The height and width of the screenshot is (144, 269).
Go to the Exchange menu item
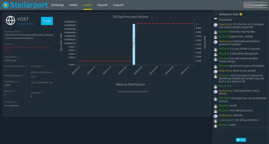[x=58, y=5]
